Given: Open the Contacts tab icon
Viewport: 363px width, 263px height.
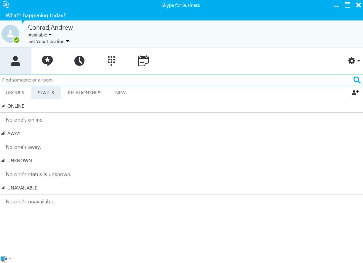Looking at the screenshot, I should click(x=15, y=60).
